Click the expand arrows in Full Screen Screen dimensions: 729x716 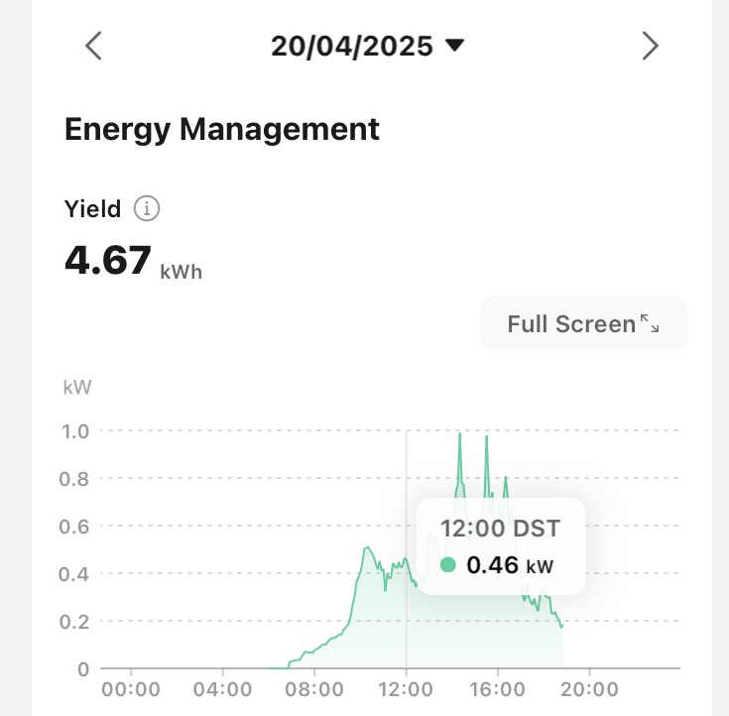pos(650,323)
